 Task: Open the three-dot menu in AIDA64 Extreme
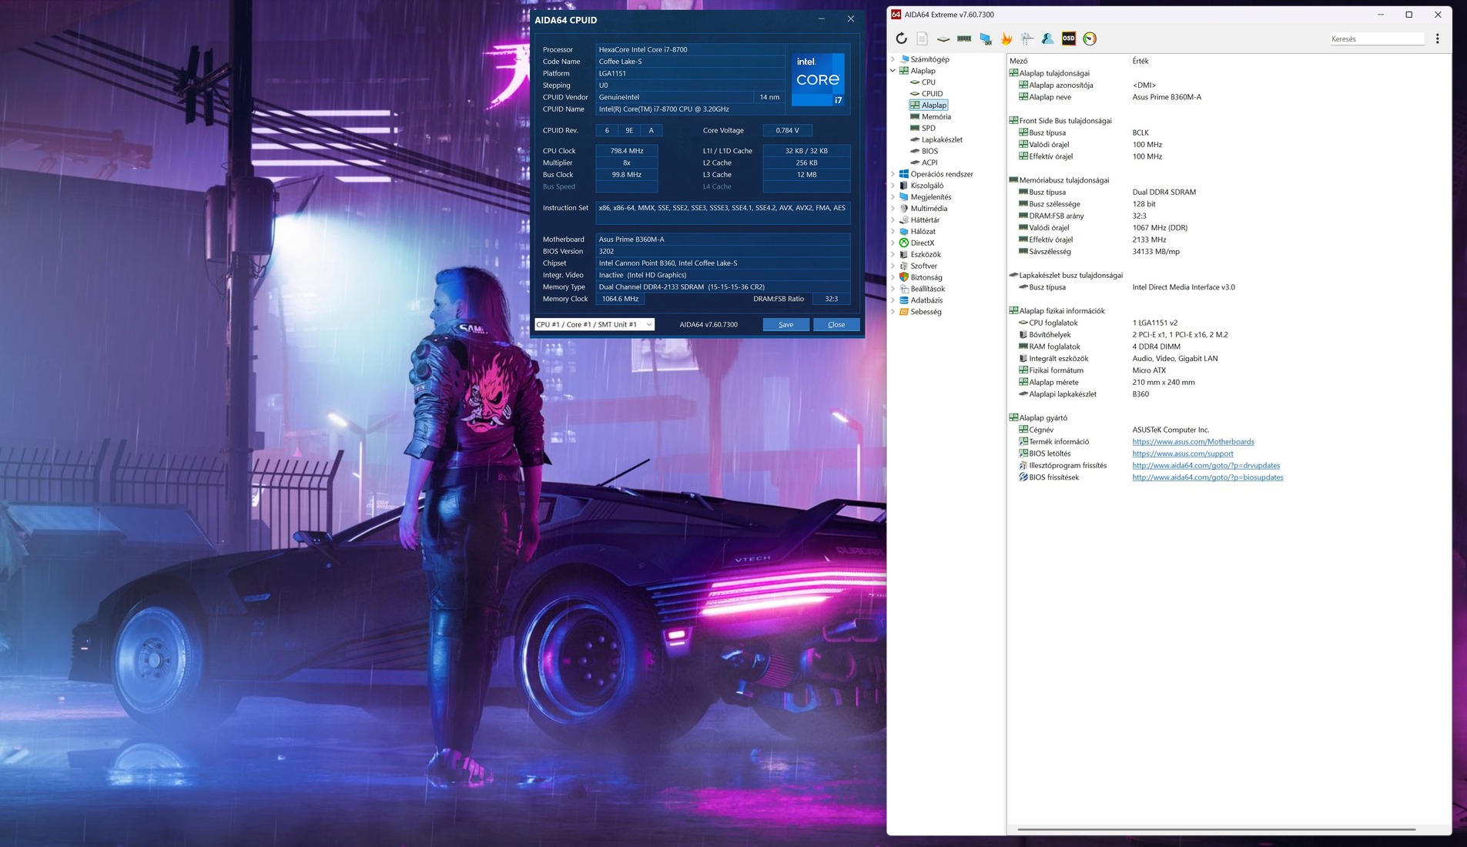coord(1437,38)
